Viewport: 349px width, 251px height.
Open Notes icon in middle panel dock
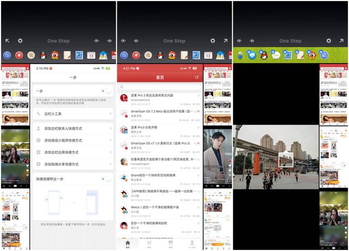point(184,55)
